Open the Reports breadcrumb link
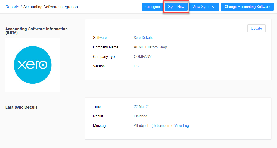 [x=12, y=7]
